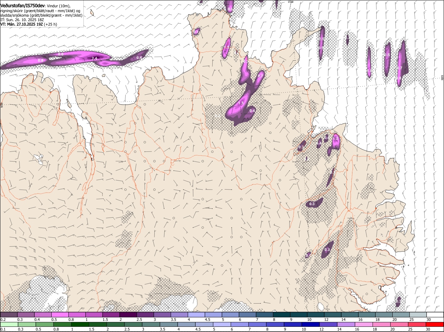
Task: Select lower legend pale green swatch labeled 0.1
Action: (9, 324)
